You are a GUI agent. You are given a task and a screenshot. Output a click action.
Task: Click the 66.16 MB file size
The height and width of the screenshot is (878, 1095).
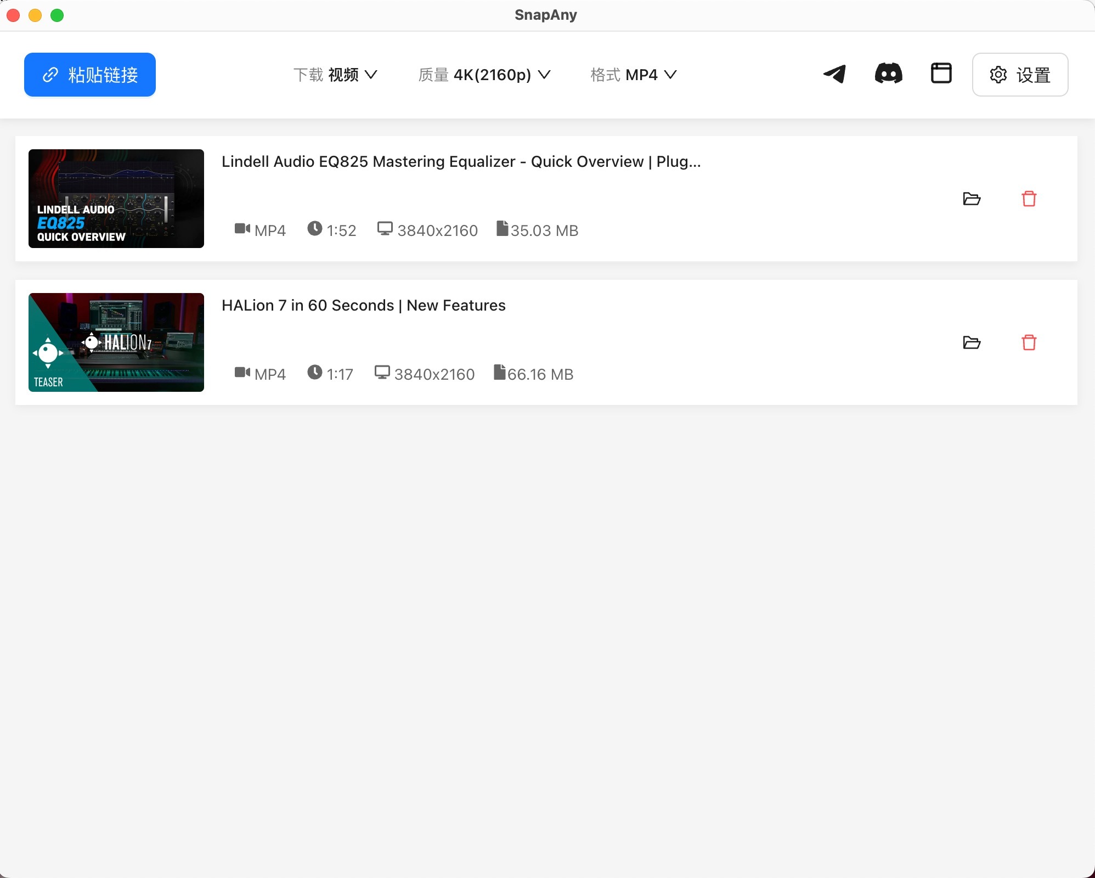[x=540, y=374]
